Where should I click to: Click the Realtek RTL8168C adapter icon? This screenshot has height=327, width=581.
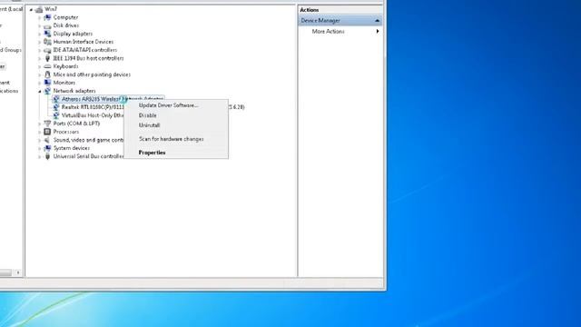pyautogui.click(x=56, y=107)
